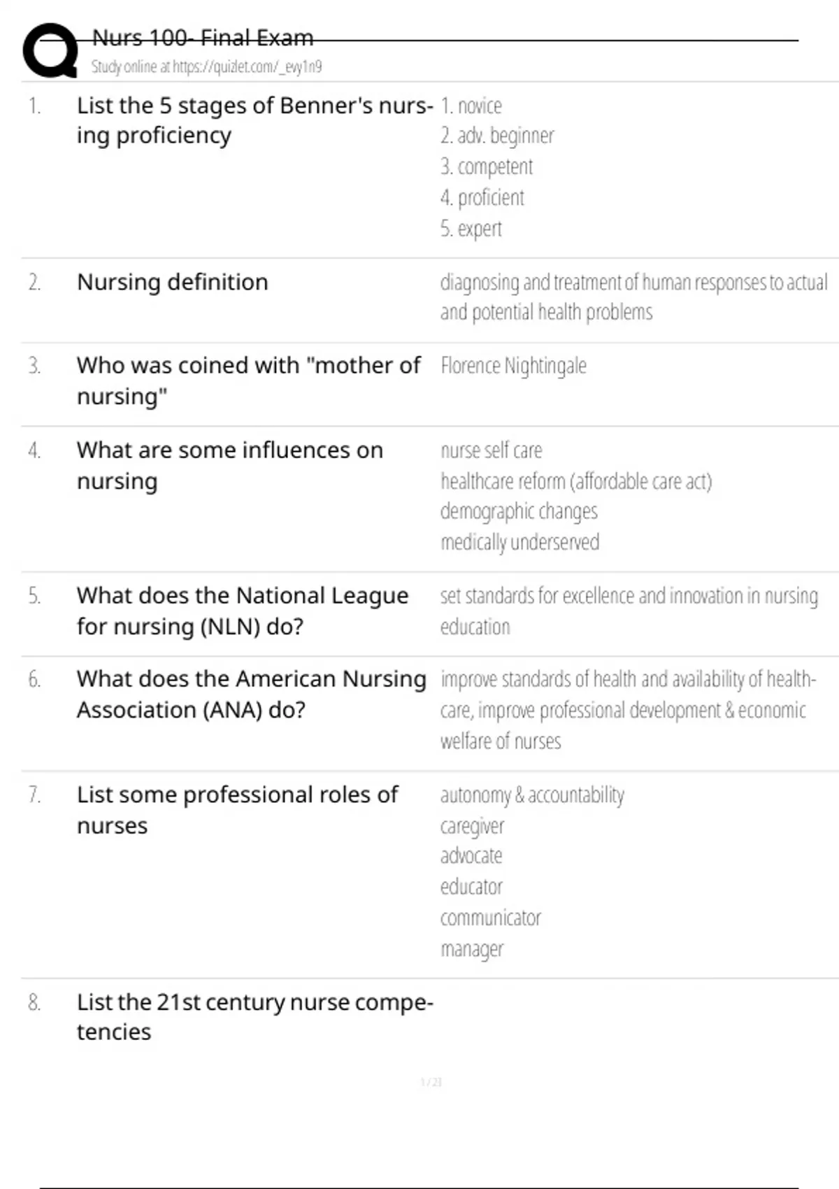Click the Quizlet Q logo icon
This screenshot has width=839, height=1189.
pos(50,50)
